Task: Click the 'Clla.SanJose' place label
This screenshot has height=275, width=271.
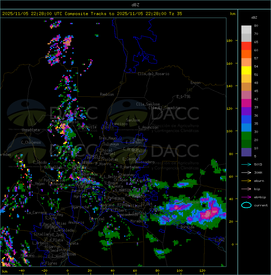Action: tap(148, 104)
